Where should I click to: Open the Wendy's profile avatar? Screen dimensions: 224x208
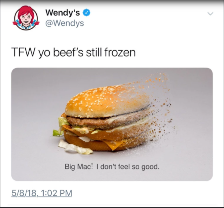tap(26, 18)
